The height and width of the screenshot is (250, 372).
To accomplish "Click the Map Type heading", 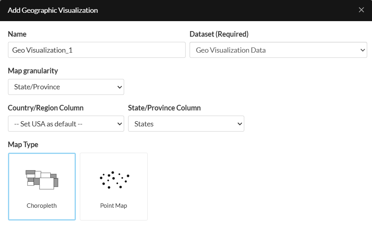I will (x=23, y=145).
